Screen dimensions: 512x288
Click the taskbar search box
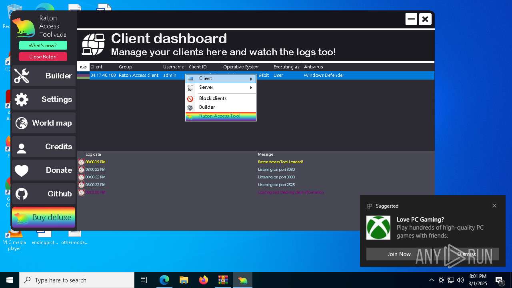click(77, 280)
